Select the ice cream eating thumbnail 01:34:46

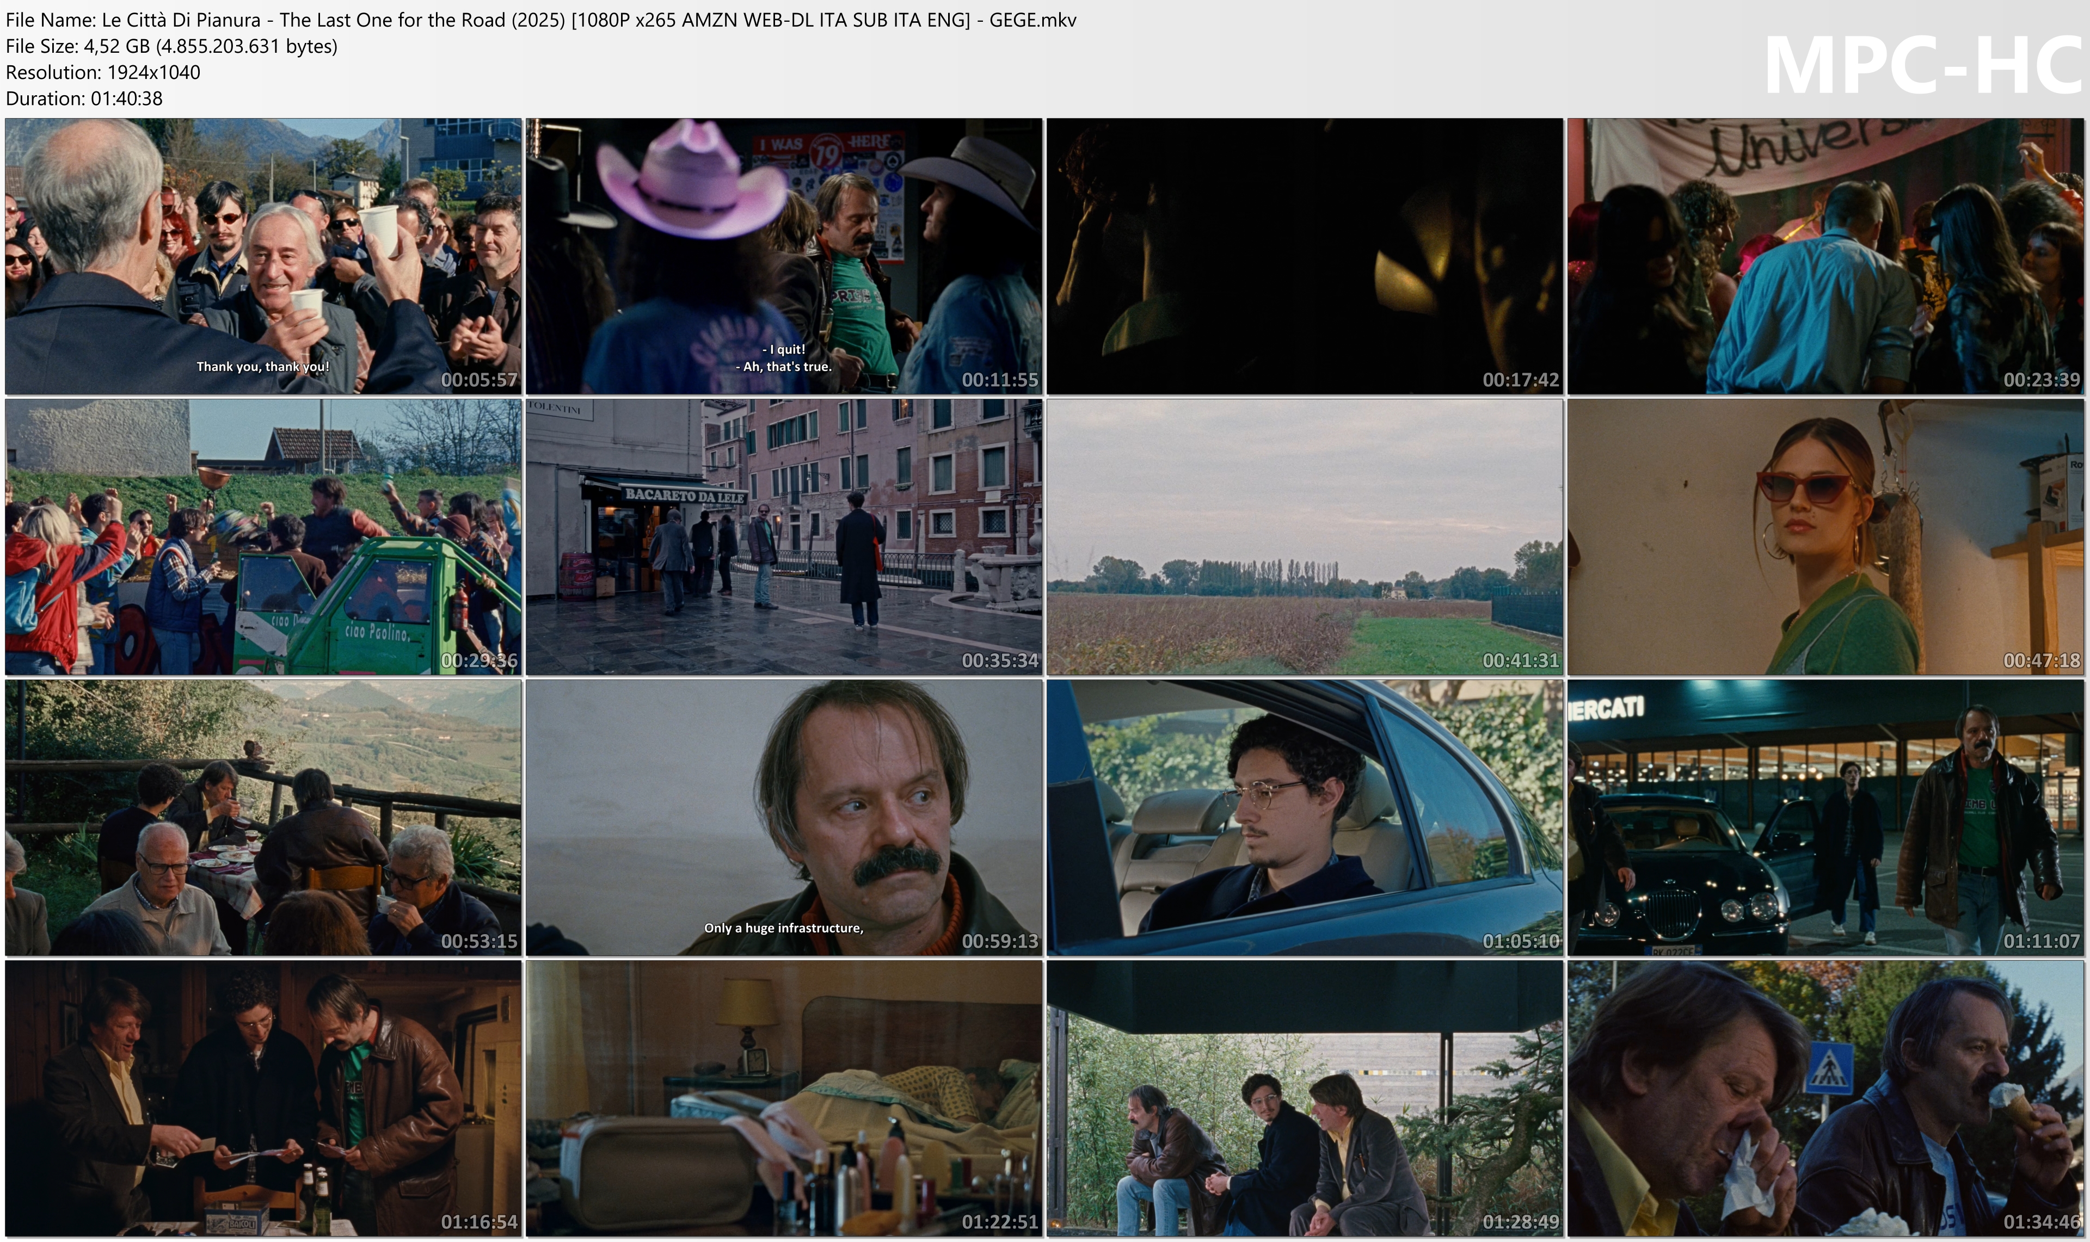click(1825, 1098)
